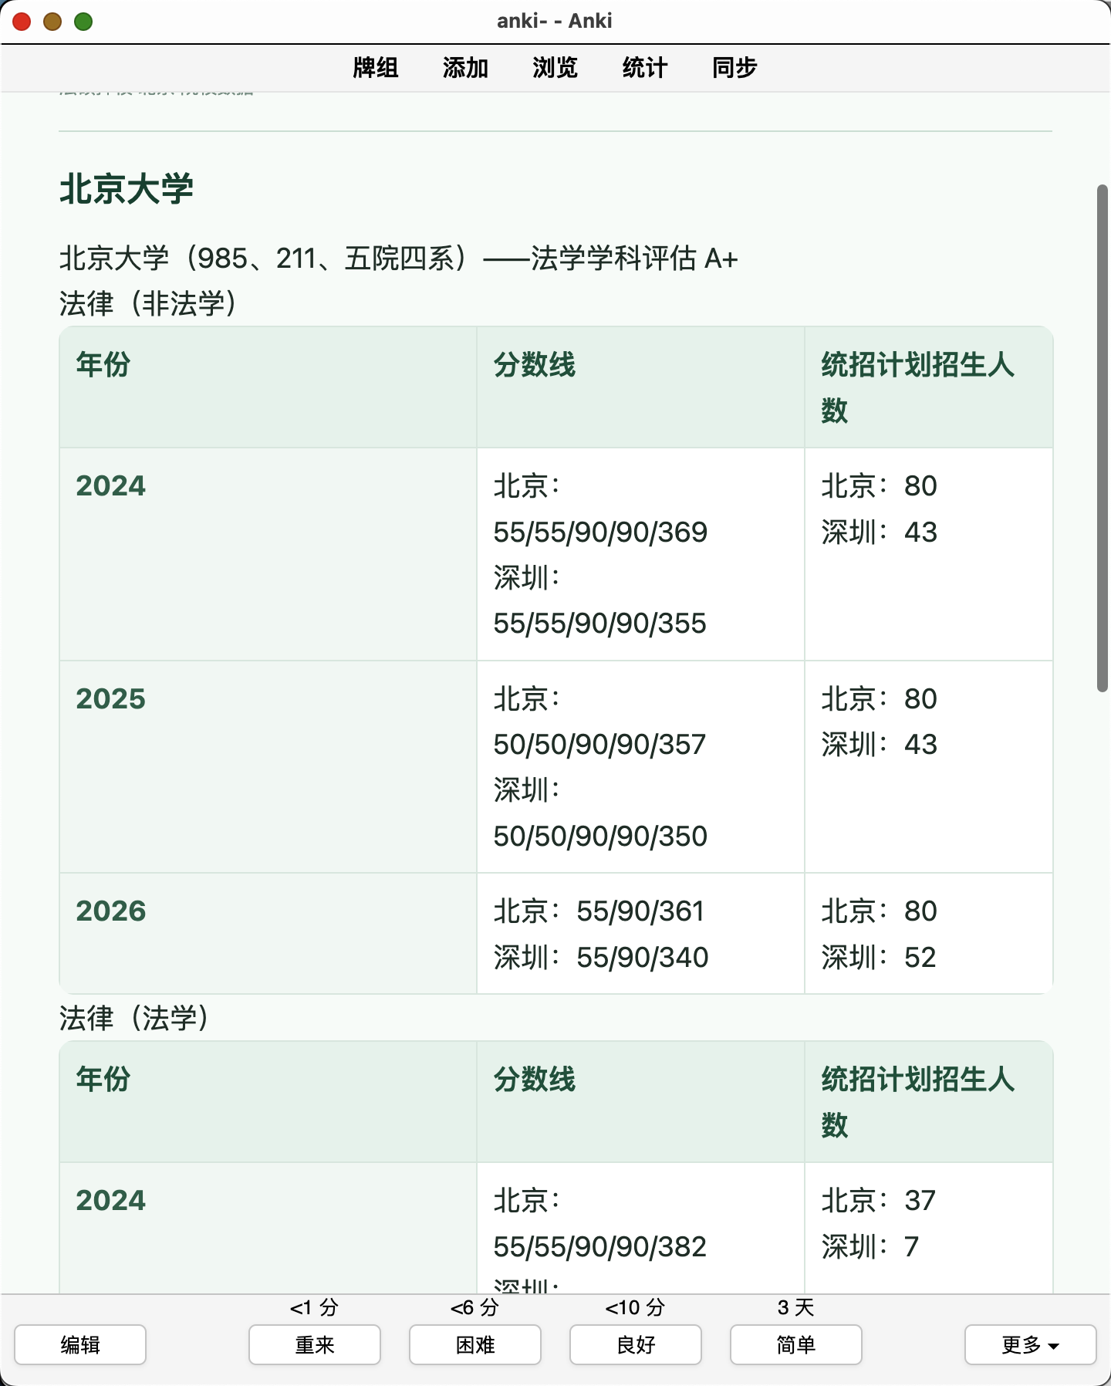The height and width of the screenshot is (1386, 1111).
Task: Click the vertical scrollbar thumb
Action: coord(1103,438)
